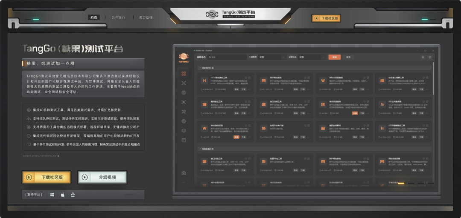This screenshot has height=218, width=461.
Task: Open the 首页 navigation tab
Action: coord(94,17)
